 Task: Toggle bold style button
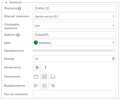click(37, 68)
